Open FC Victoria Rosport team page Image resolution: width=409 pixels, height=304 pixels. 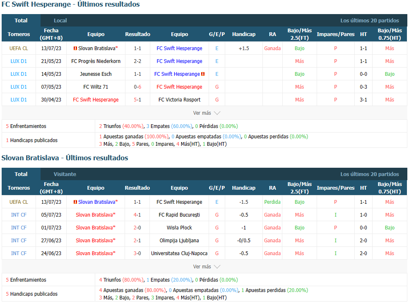tap(180, 99)
